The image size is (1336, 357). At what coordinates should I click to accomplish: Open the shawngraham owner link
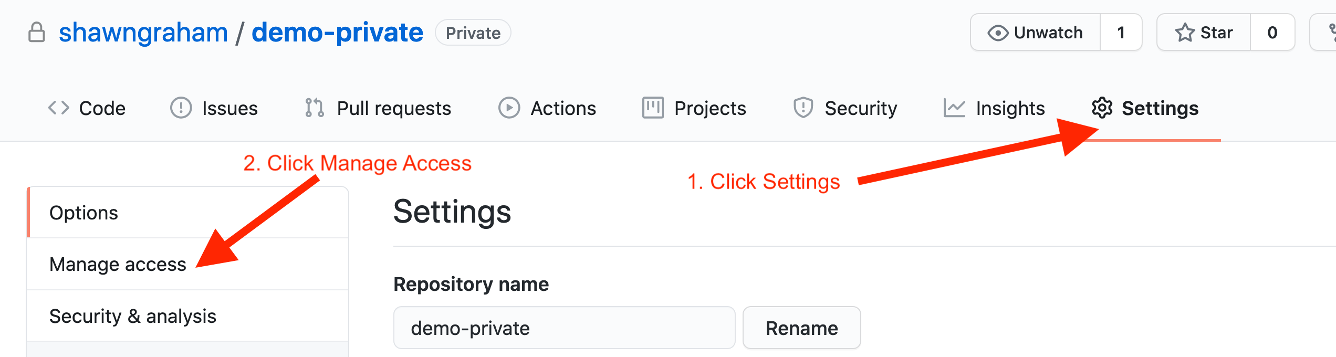143,33
